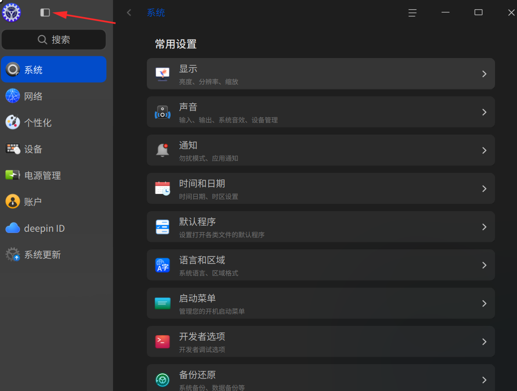Image resolution: width=517 pixels, height=391 pixels.
Task: Expand the 备份还原 row chevron
Action: (484, 380)
